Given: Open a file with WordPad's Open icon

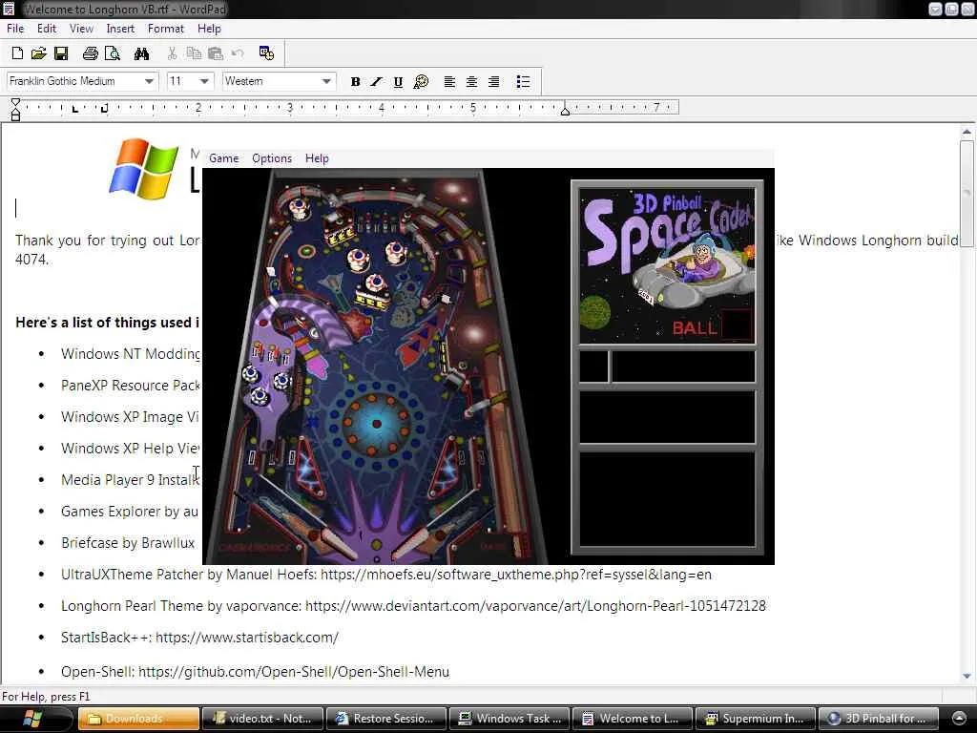Looking at the screenshot, I should [38, 53].
